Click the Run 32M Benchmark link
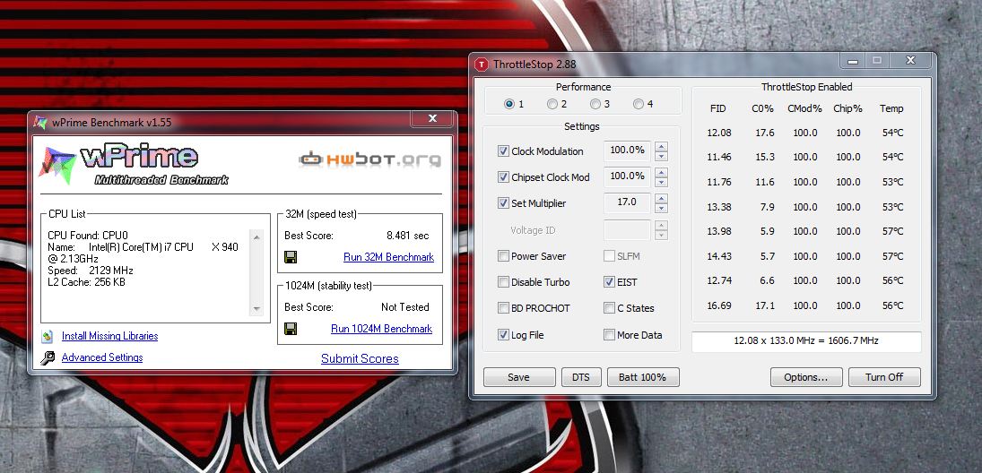Screen dimensions: 982x473 pyautogui.click(x=388, y=256)
